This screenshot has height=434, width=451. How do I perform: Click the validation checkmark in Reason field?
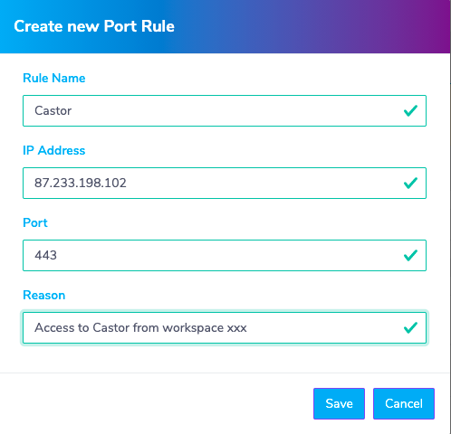point(410,327)
